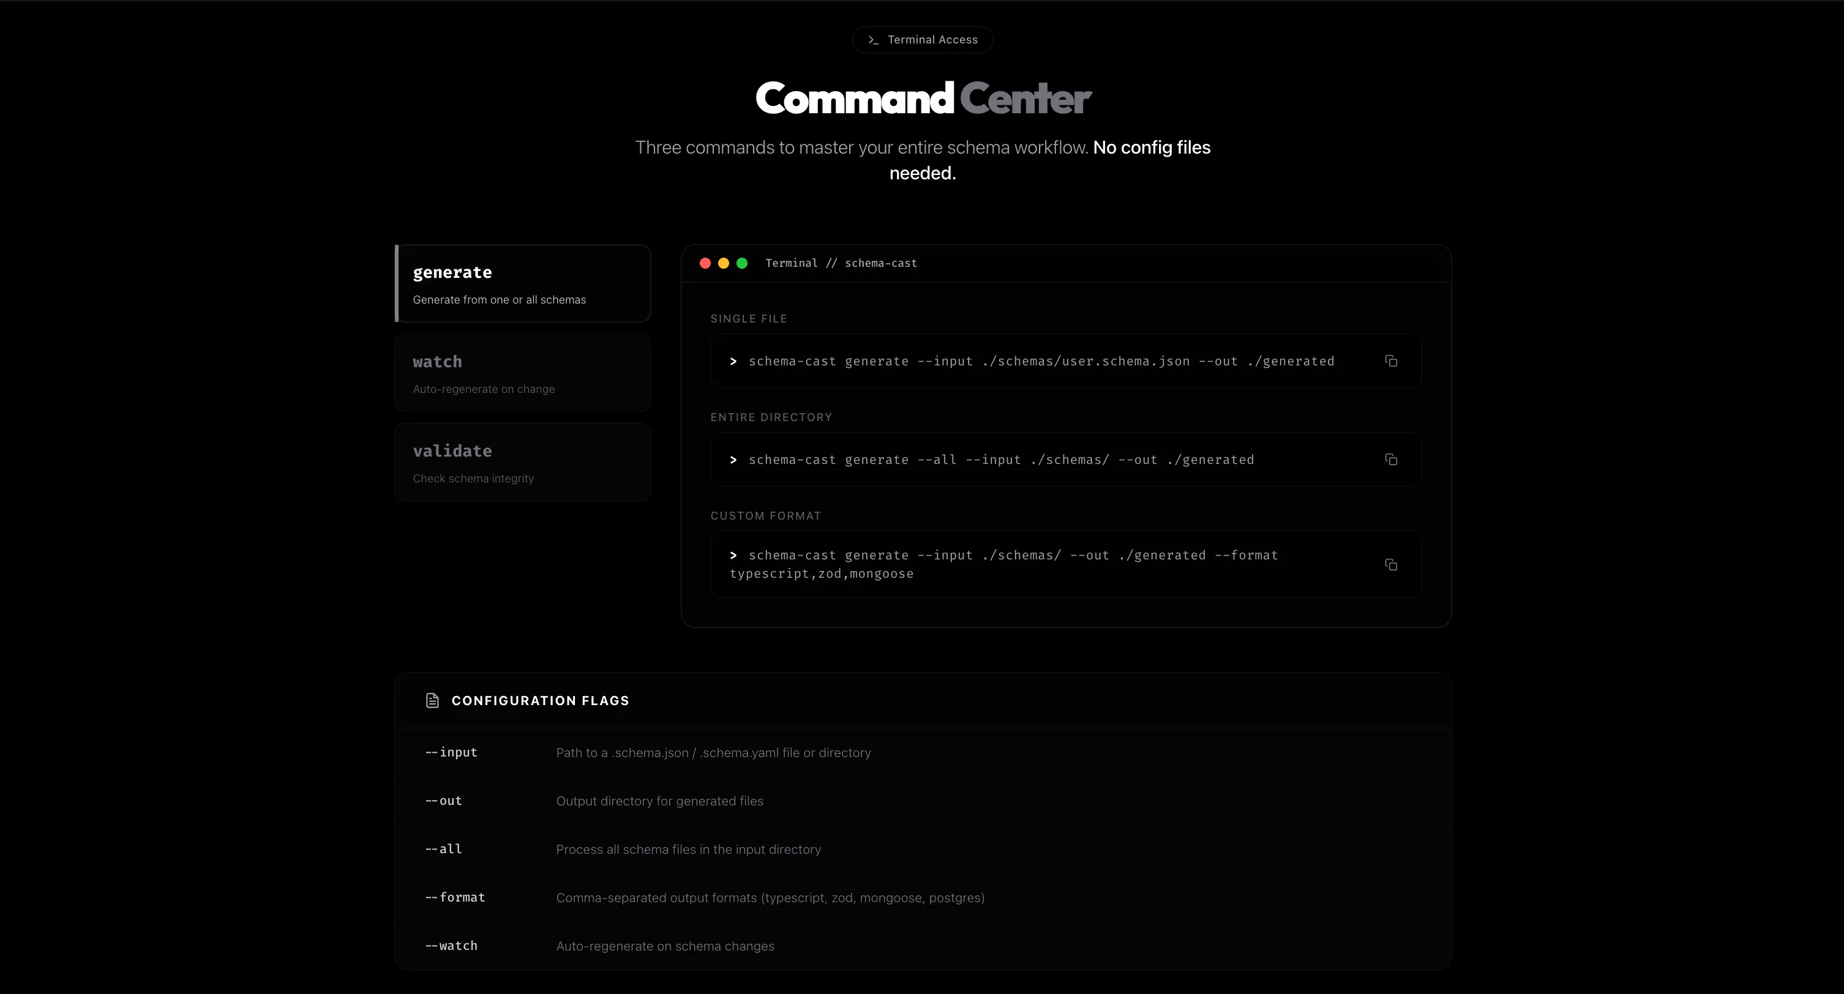1844x994 pixels.
Task: Click the --input flag name
Action: pyautogui.click(x=451, y=752)
